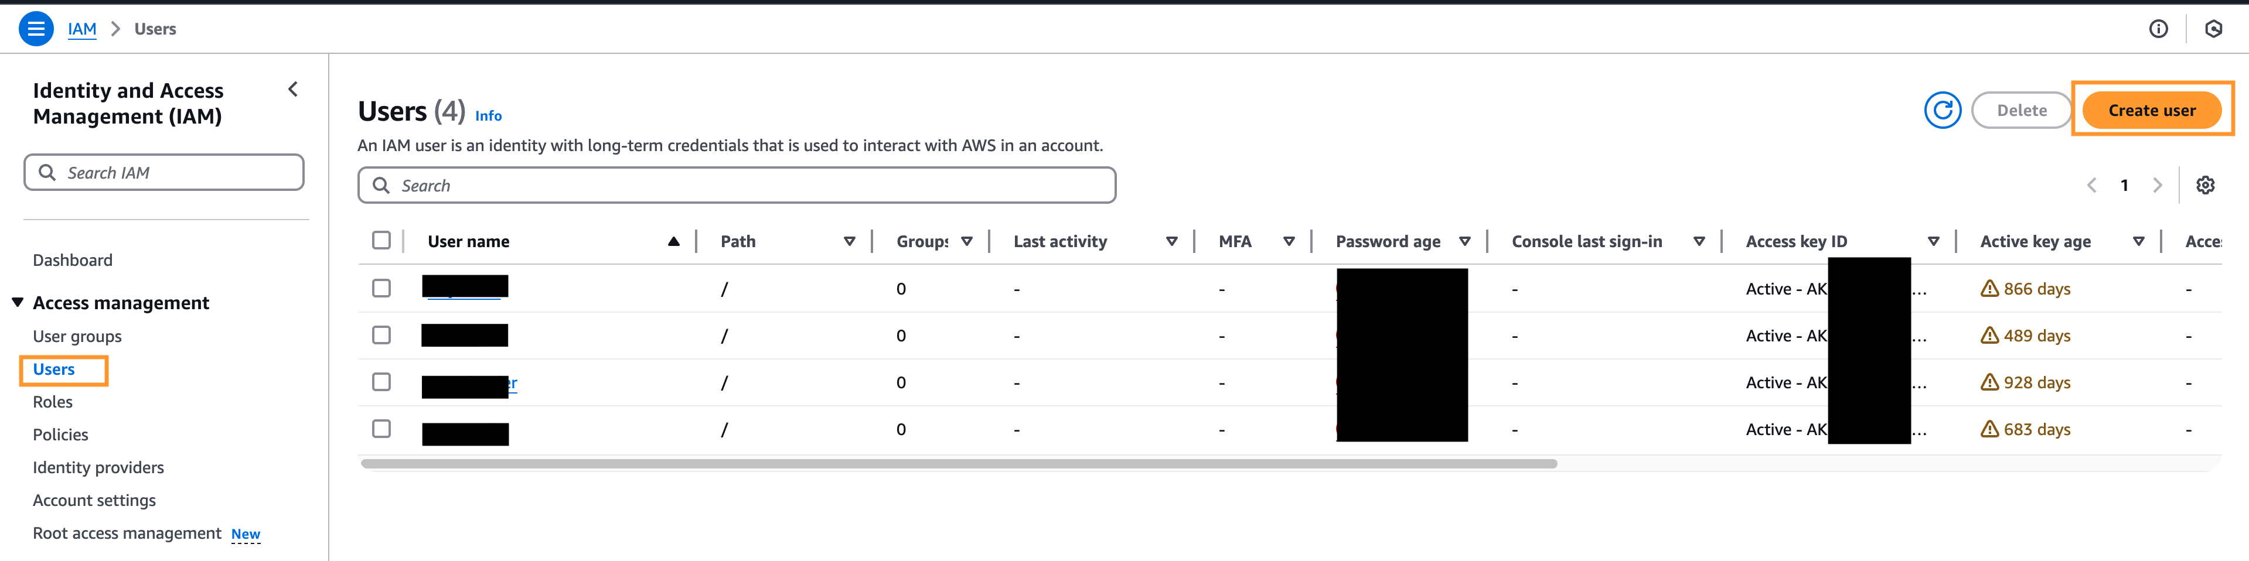Open table preferences gear icon
This screenshot has width=2249, height=561.
click(x=2204, y=186)
